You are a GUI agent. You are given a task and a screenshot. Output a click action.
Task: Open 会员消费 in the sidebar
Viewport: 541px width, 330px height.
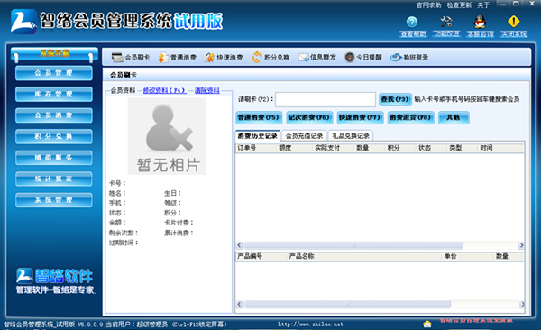54,115
